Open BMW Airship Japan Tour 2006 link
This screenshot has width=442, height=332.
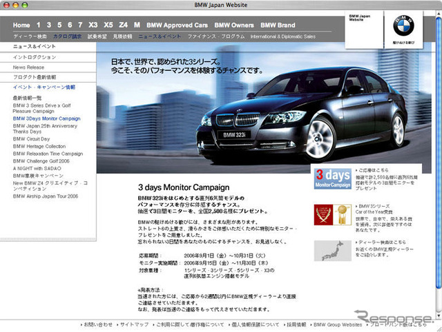coord(46,196)
